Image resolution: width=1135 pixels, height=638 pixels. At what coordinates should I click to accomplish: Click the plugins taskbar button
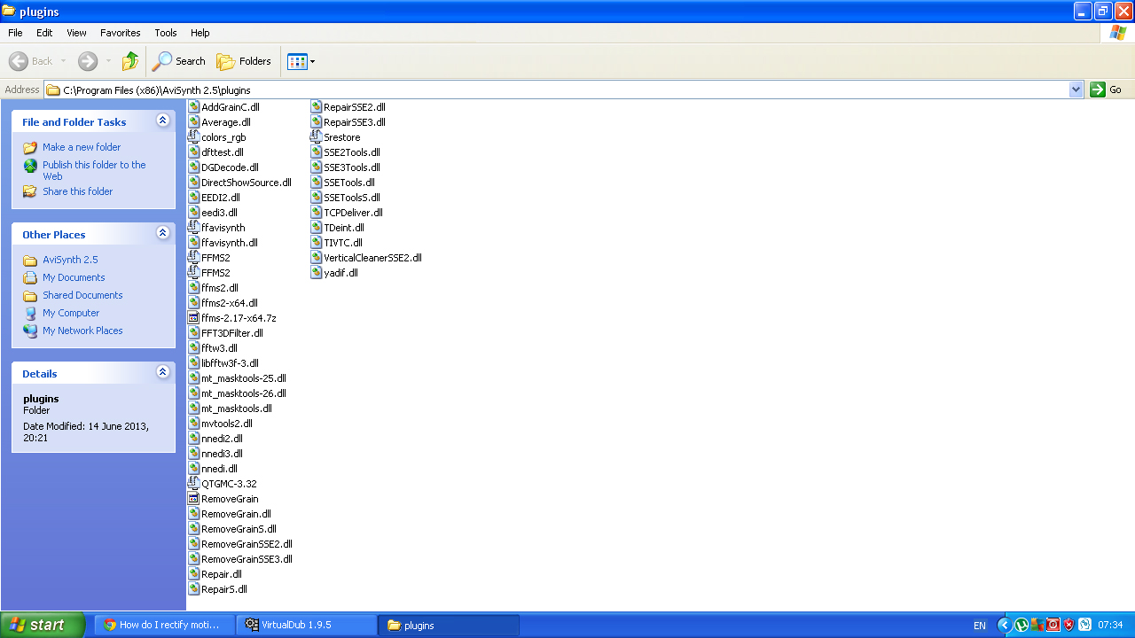[450, 625]
